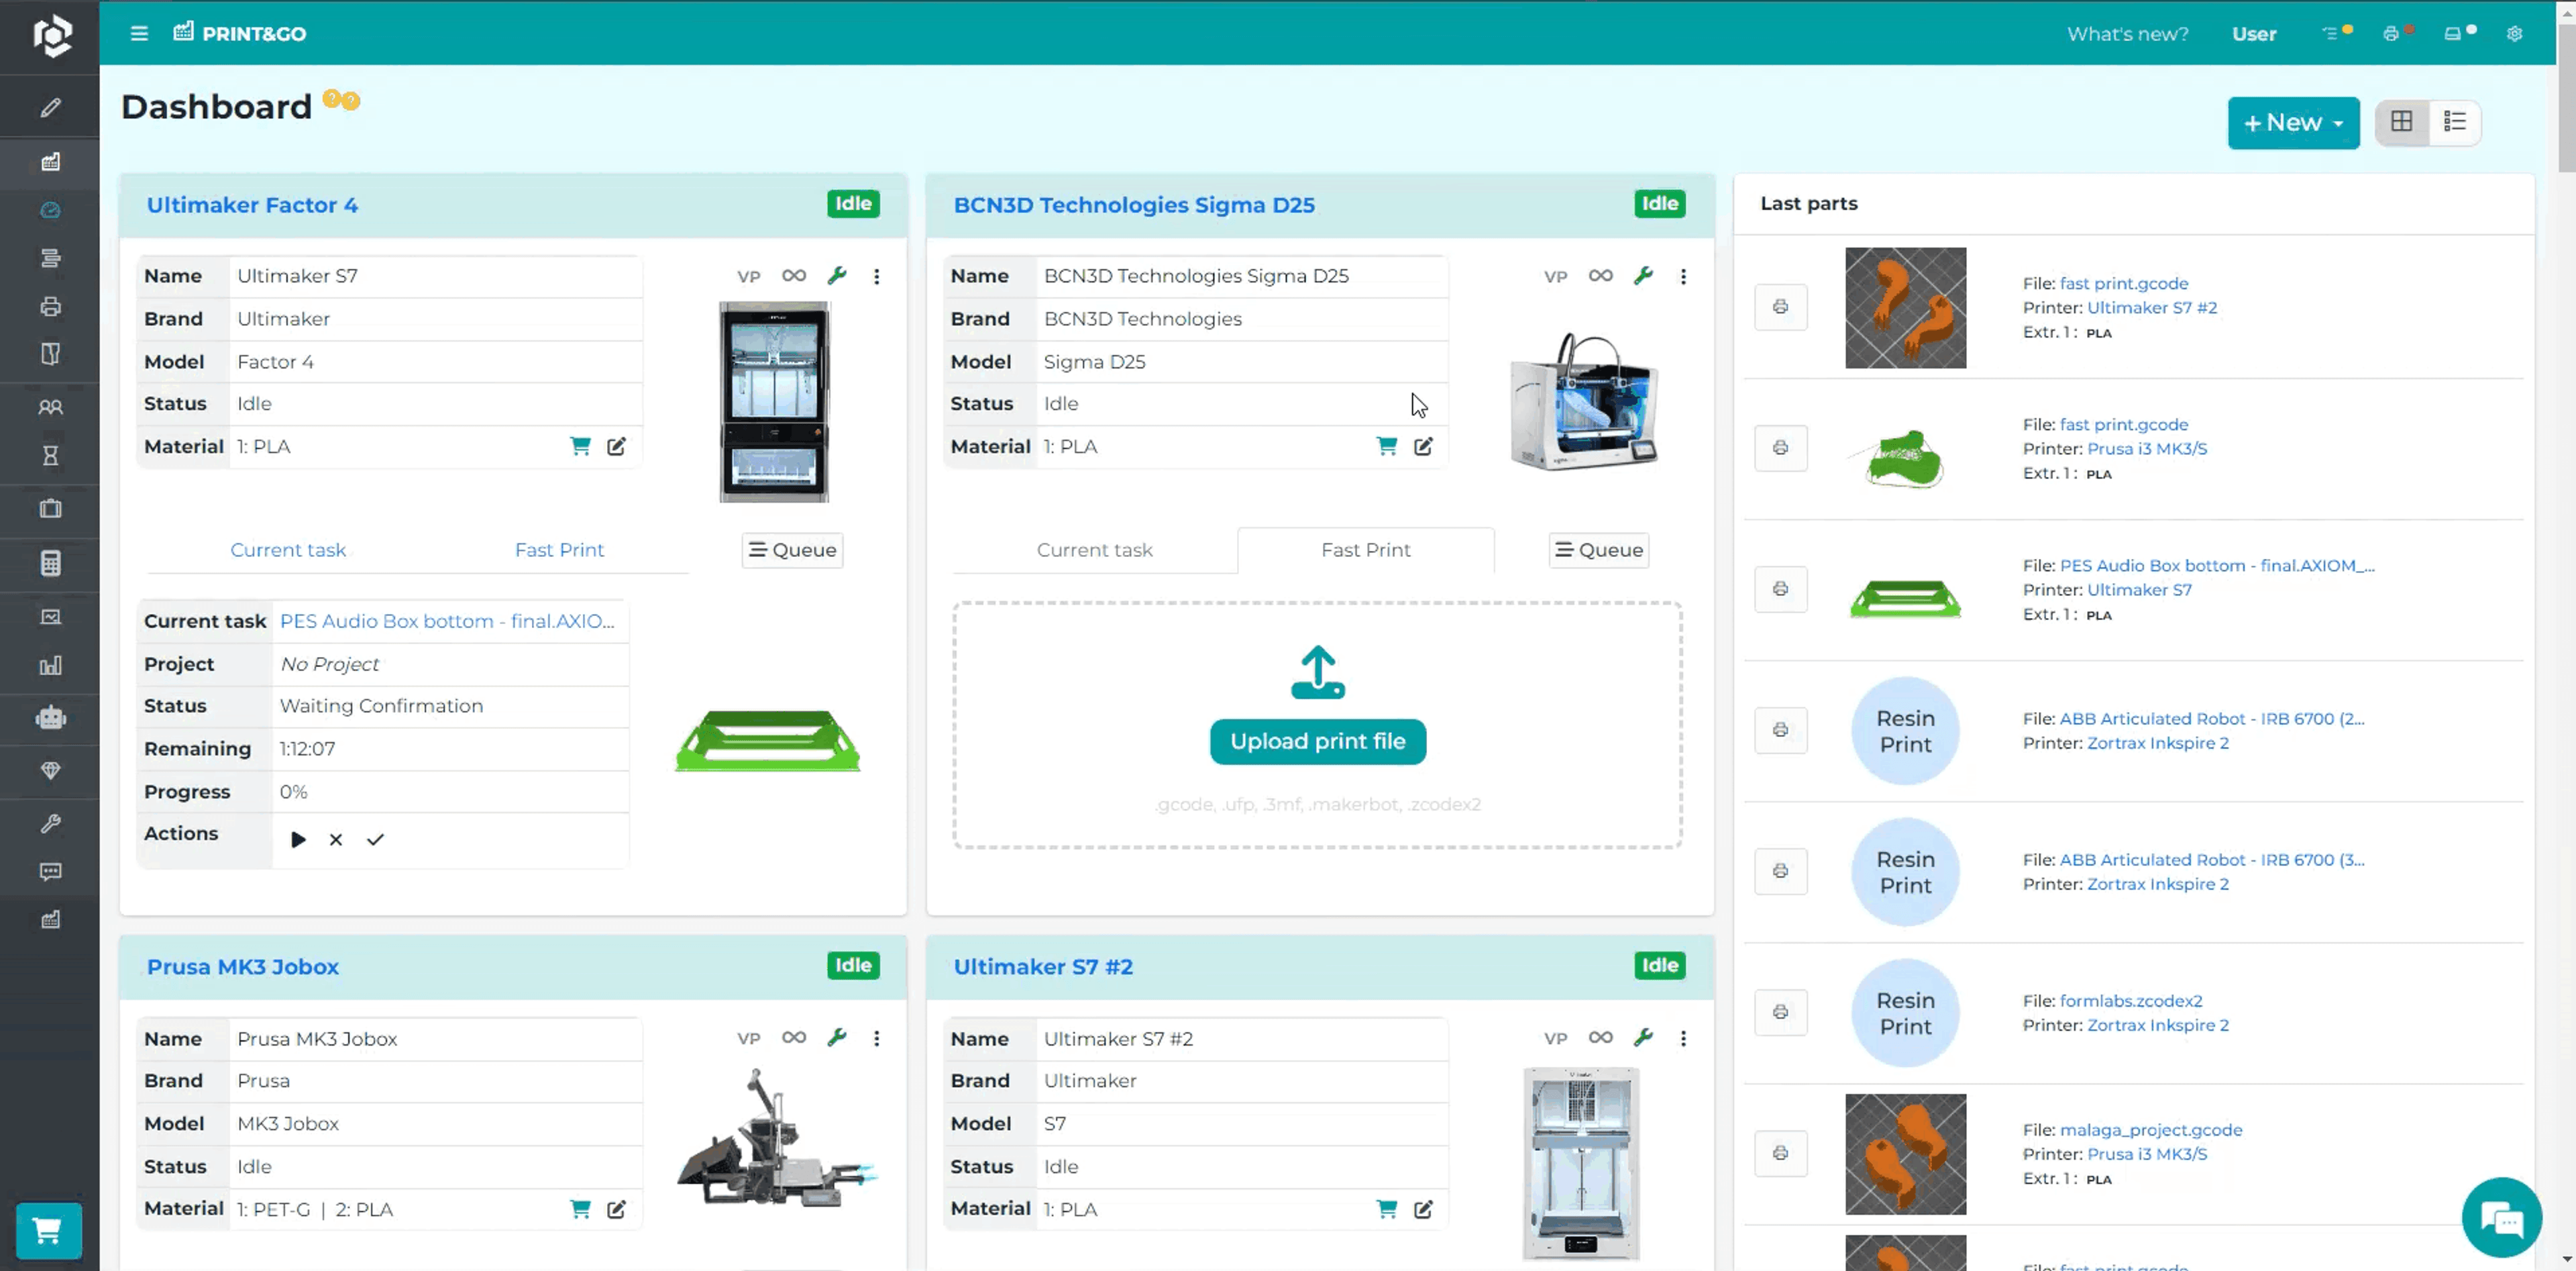2576x1271 pixels.
Task: Select the Fast Print tab for Ultimaker Factor 4
Action: click(559, 549)
